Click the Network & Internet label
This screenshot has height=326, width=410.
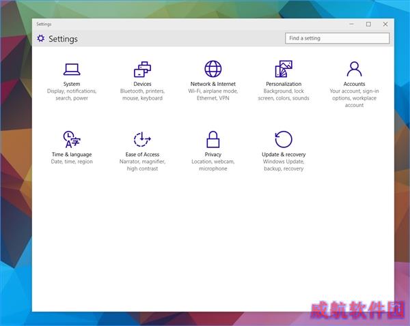point(213,84)
